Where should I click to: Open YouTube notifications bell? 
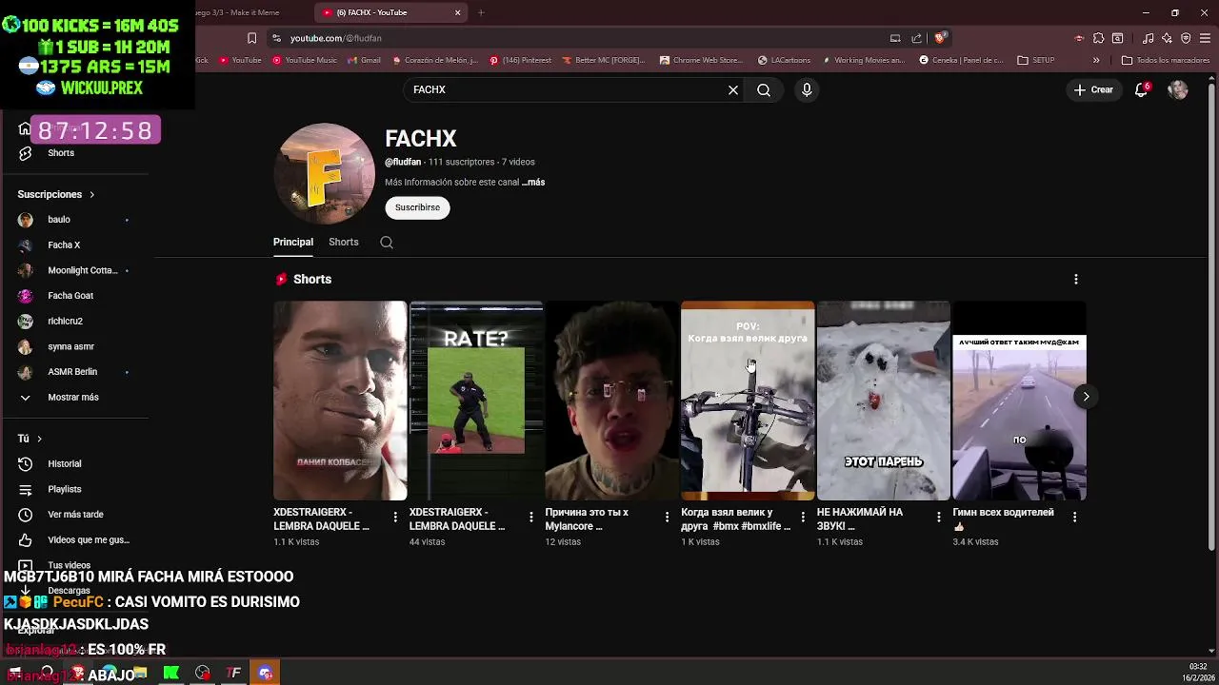[x=1141, y=89]
